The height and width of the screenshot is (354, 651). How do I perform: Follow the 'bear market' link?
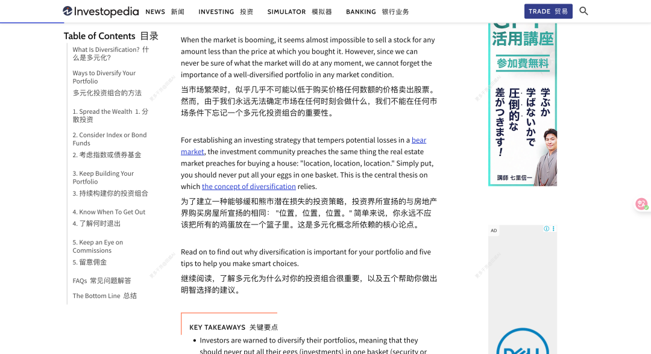[418, 140]
